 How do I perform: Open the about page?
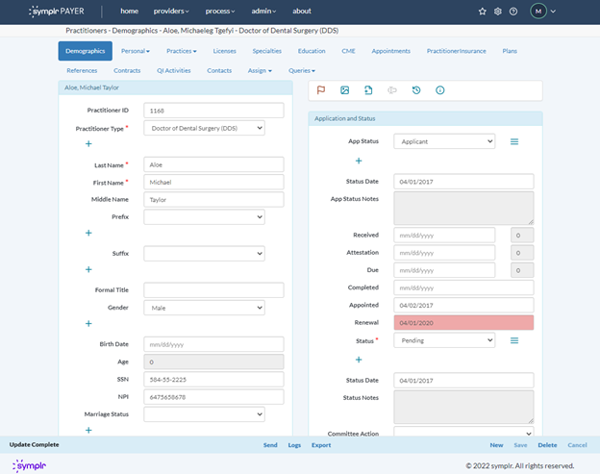coord(302,12)
